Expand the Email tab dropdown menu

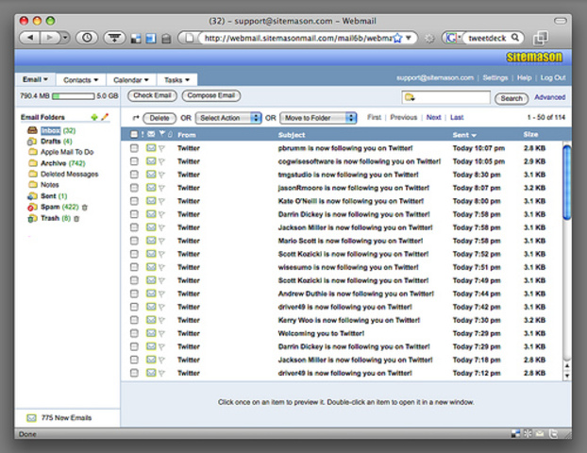tap(45, 79)
